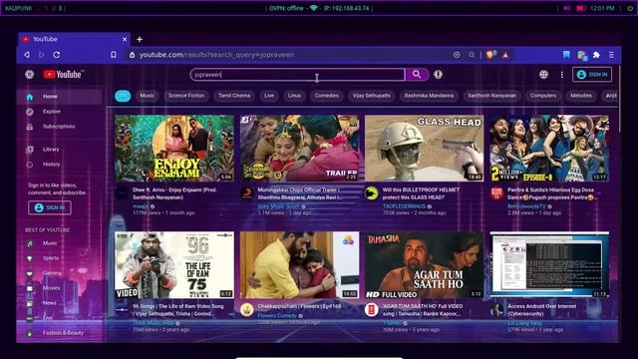This screenshot has width=638, height=359.
Task: Open the Murungakkai Chips trailer thumbnail
Action: 299,149
